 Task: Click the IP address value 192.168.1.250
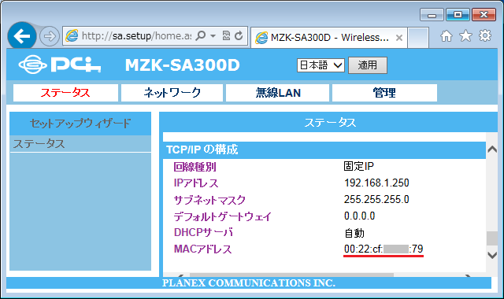376,183
